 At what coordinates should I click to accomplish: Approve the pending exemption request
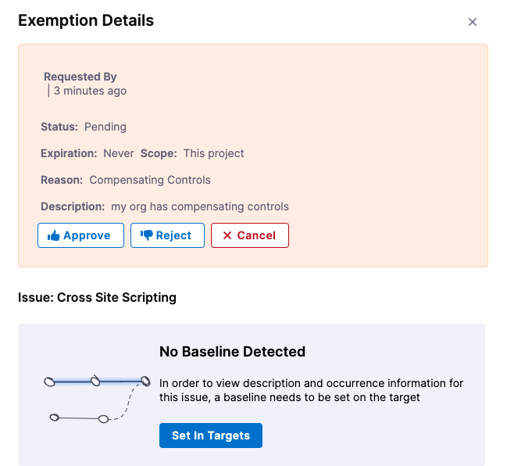pyautogui.click(x=80, y=235)
